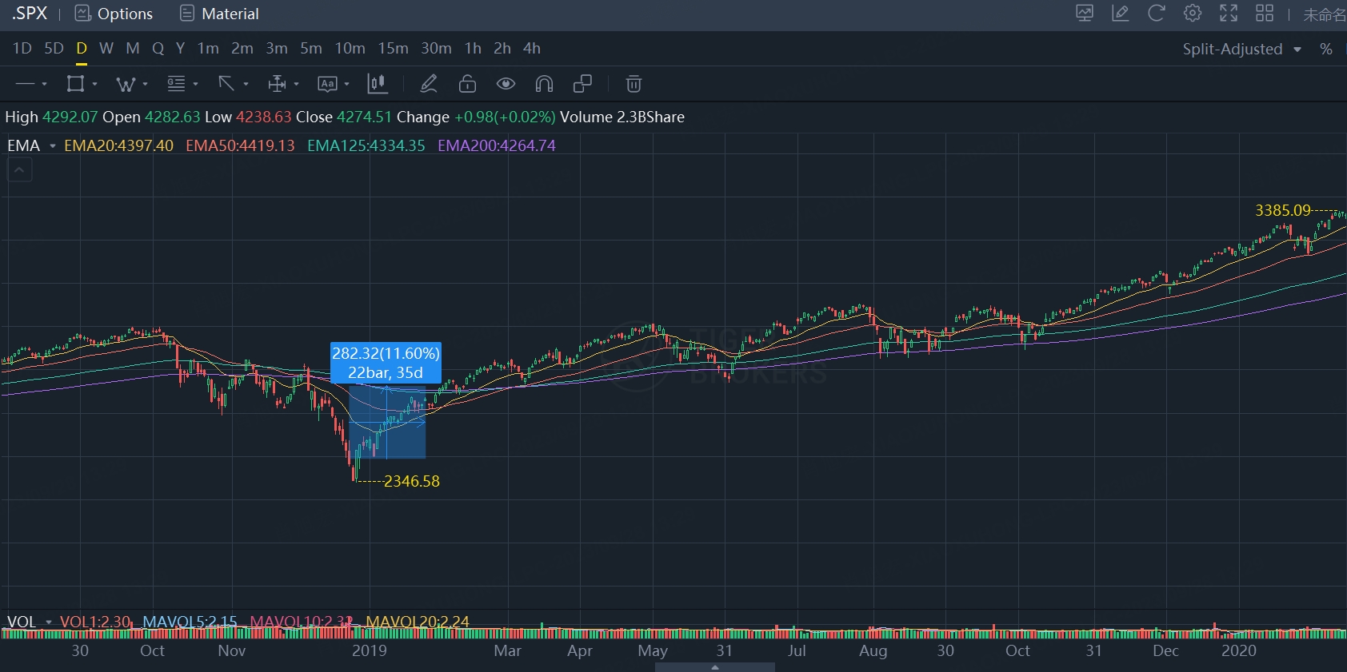
Task: Click the Options icon in the header
Action: click(x=82, y=14)
